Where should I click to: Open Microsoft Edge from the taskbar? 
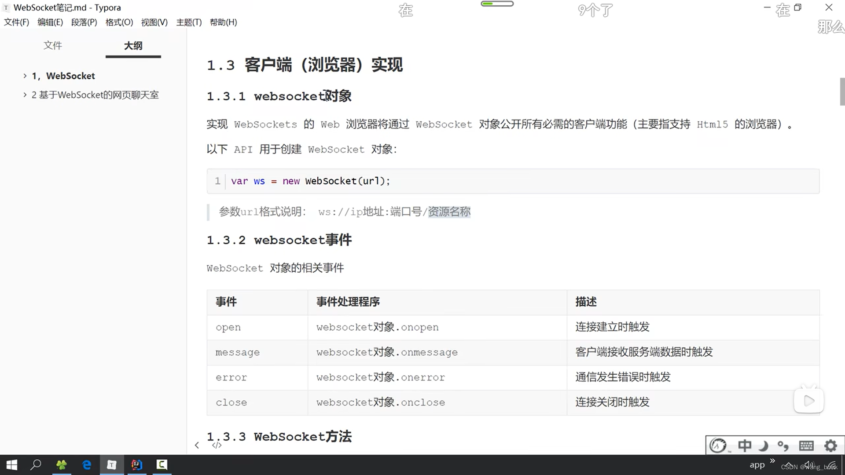87,464
